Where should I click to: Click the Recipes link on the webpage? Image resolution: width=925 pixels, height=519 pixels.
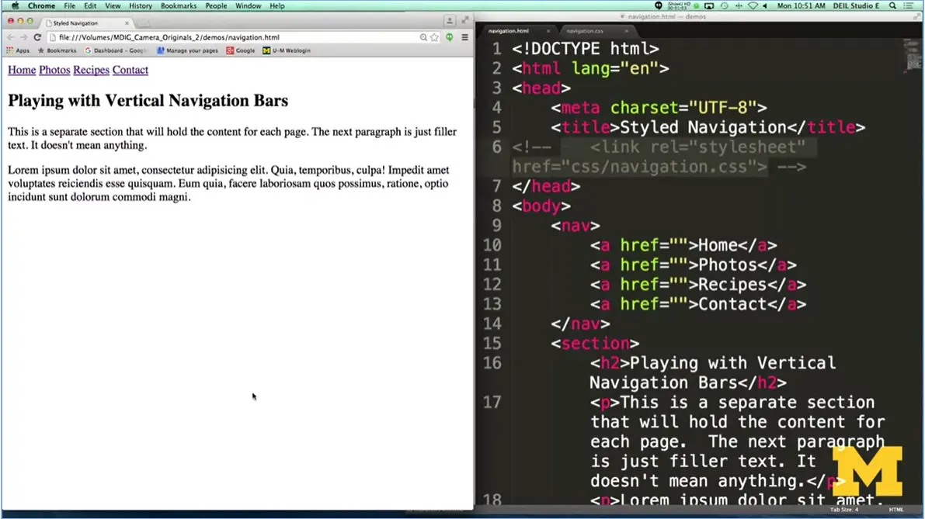pyautogui.click(x=91, y=70)
